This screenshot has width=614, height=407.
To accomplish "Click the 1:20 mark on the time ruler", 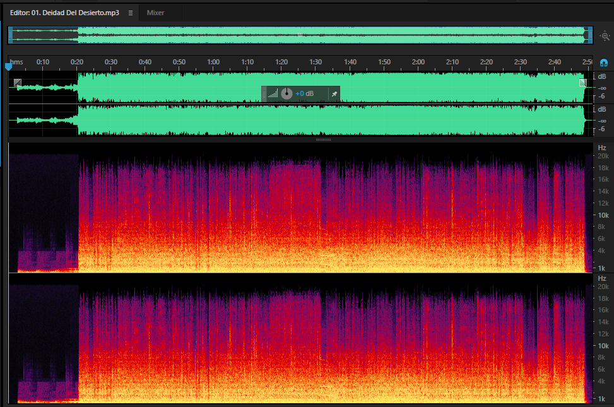I will [x=281, y=62].
